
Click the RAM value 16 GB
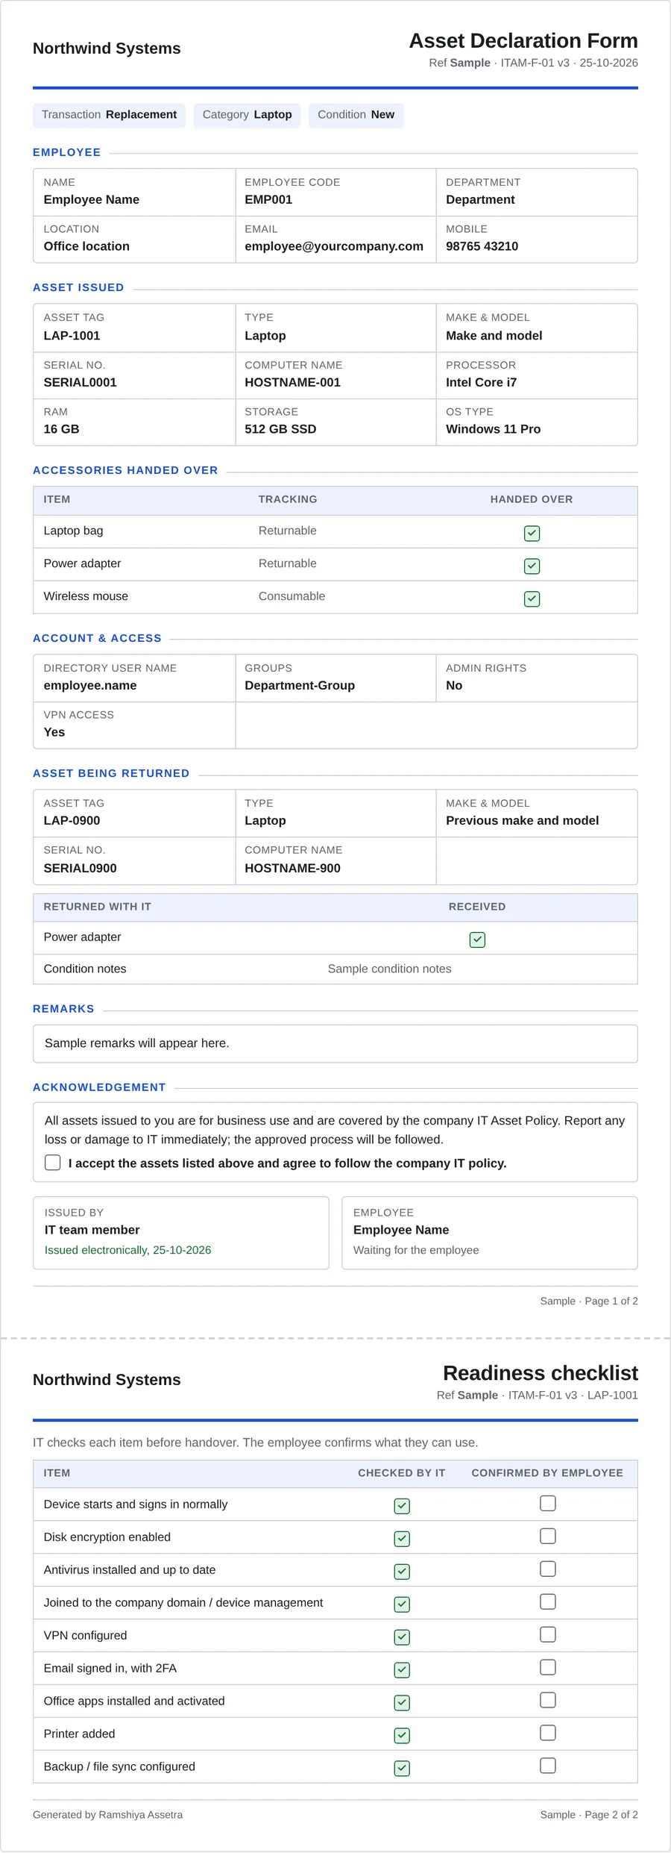point(61,430)
